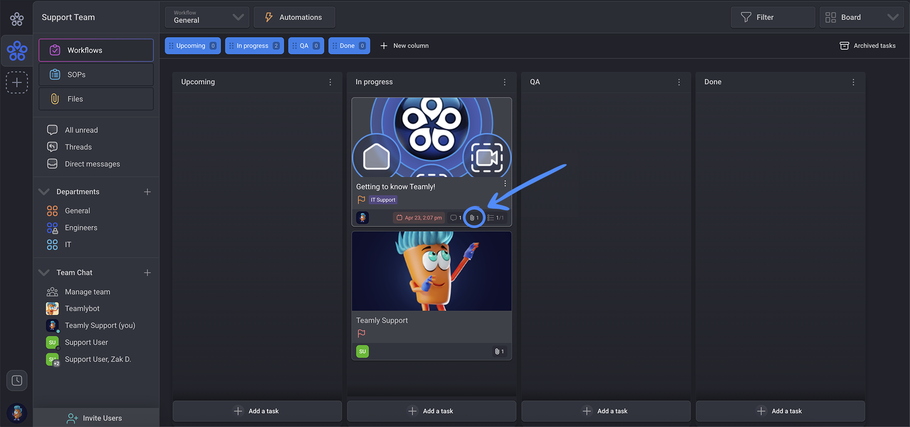Open the Getting to know Teamly! task title
The image size is (910, 427).
click(396, 187)
